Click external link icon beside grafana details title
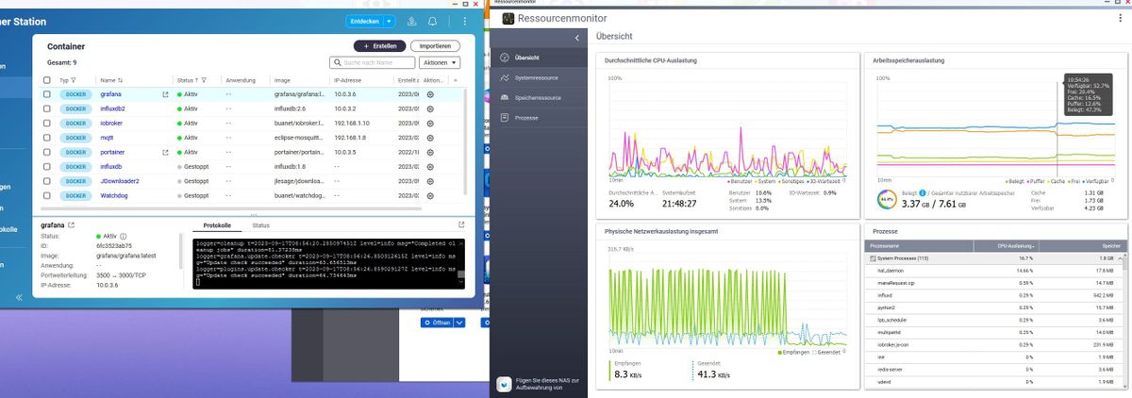 (72, 225)
